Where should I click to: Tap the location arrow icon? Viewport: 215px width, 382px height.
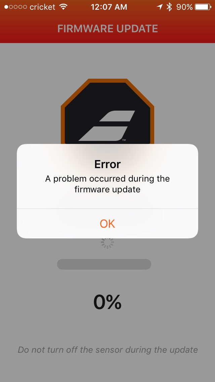(160, 7)
